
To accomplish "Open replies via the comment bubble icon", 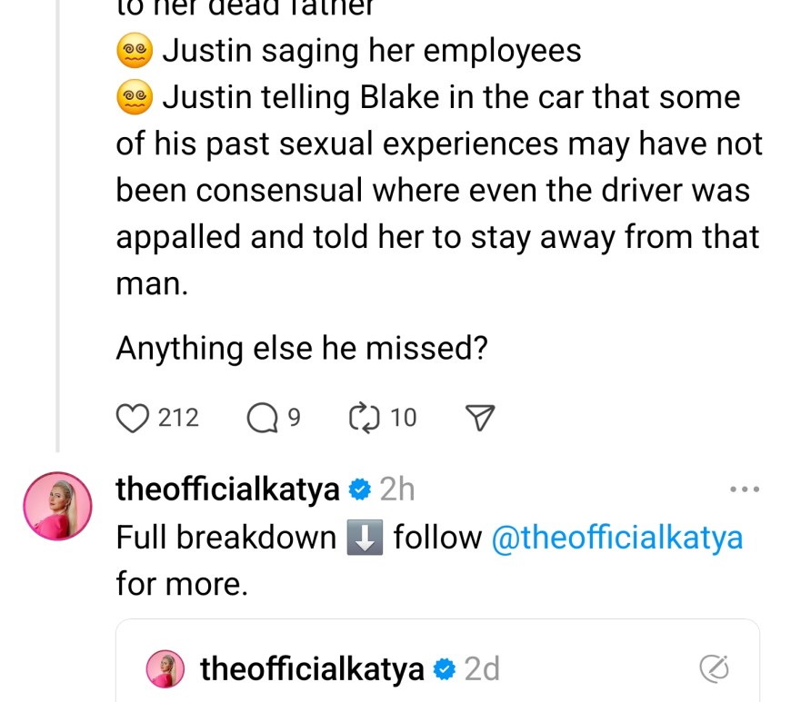I will click(x=262, y=418).
